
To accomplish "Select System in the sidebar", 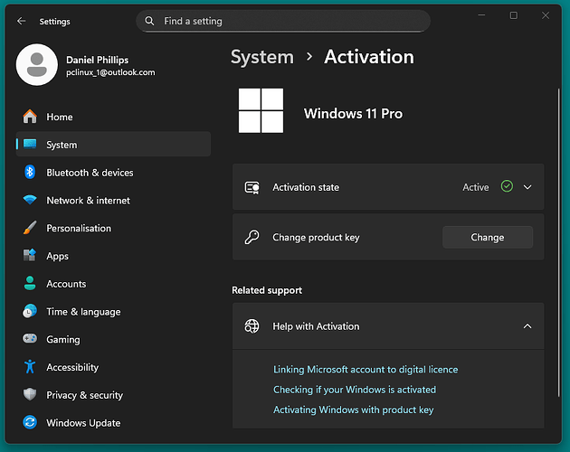I will click(x=62, y=145).
